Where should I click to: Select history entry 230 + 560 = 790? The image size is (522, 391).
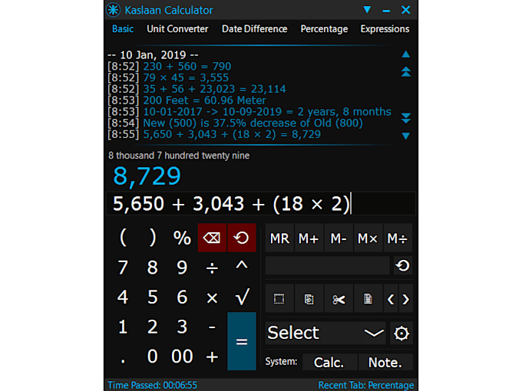coord(187,66)
